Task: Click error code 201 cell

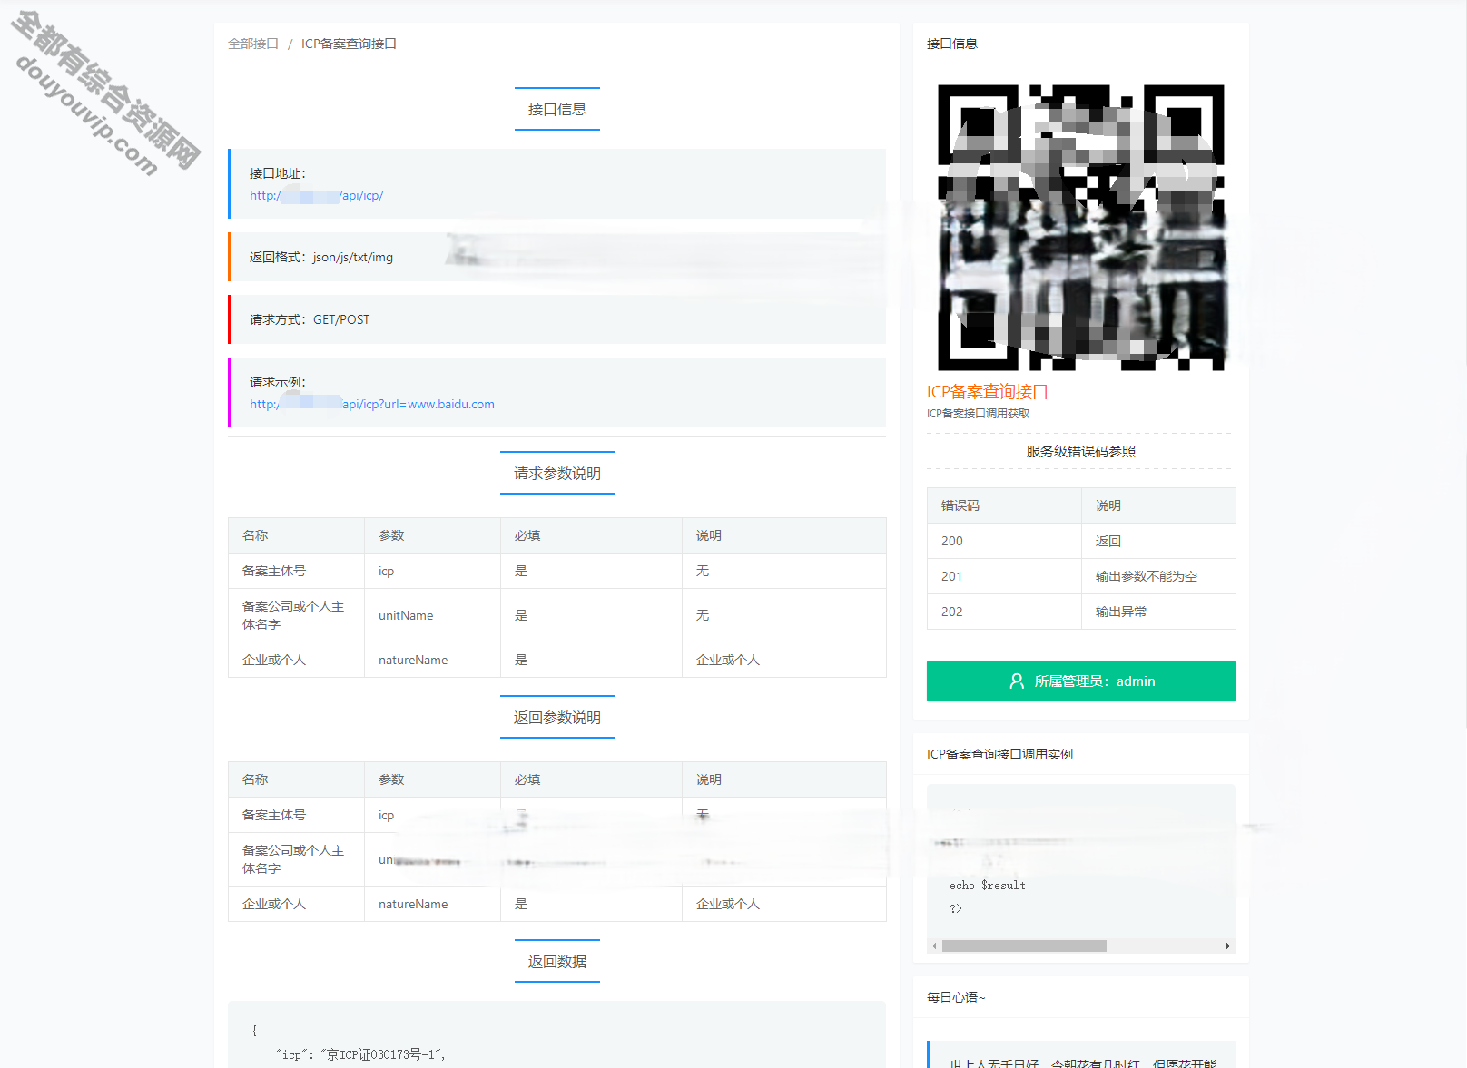Action: [x=1004, y=576]
